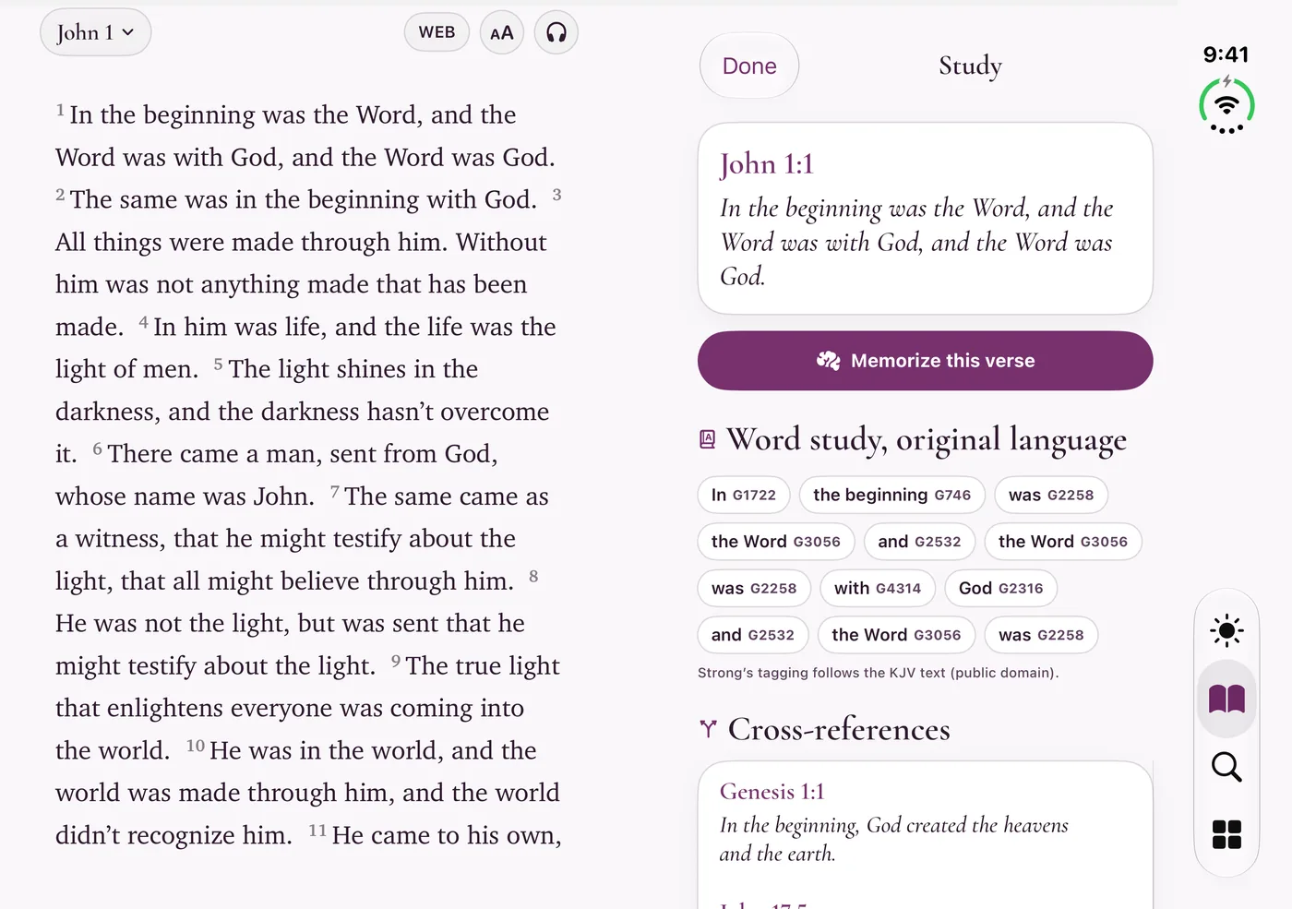Select the 'God G2316' word chip
The height and width of the screenshot is (909, 1292).
[1001, 588]
